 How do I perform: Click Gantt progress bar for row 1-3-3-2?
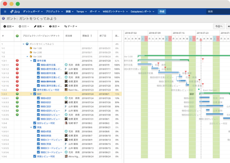pos(211,106)
